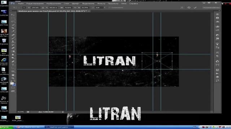Switch to Photoshop taskbar button
Screen dimensions: 231x129
(x=59, y=127)
